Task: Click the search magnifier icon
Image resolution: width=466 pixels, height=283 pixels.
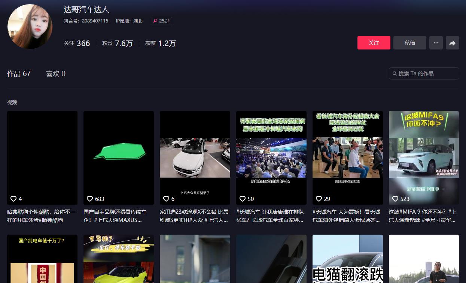Action: (395, 73)
